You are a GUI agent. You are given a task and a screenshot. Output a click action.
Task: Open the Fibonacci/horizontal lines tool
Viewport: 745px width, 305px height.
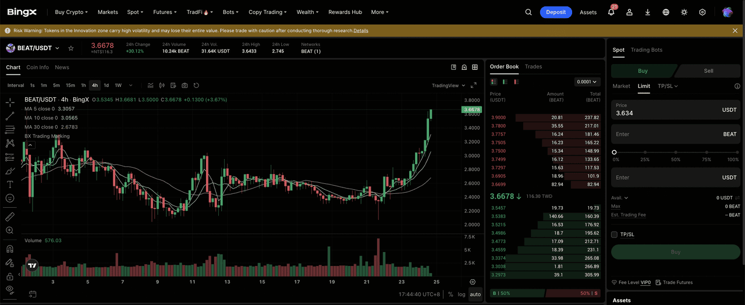click(x=10, y=129)
